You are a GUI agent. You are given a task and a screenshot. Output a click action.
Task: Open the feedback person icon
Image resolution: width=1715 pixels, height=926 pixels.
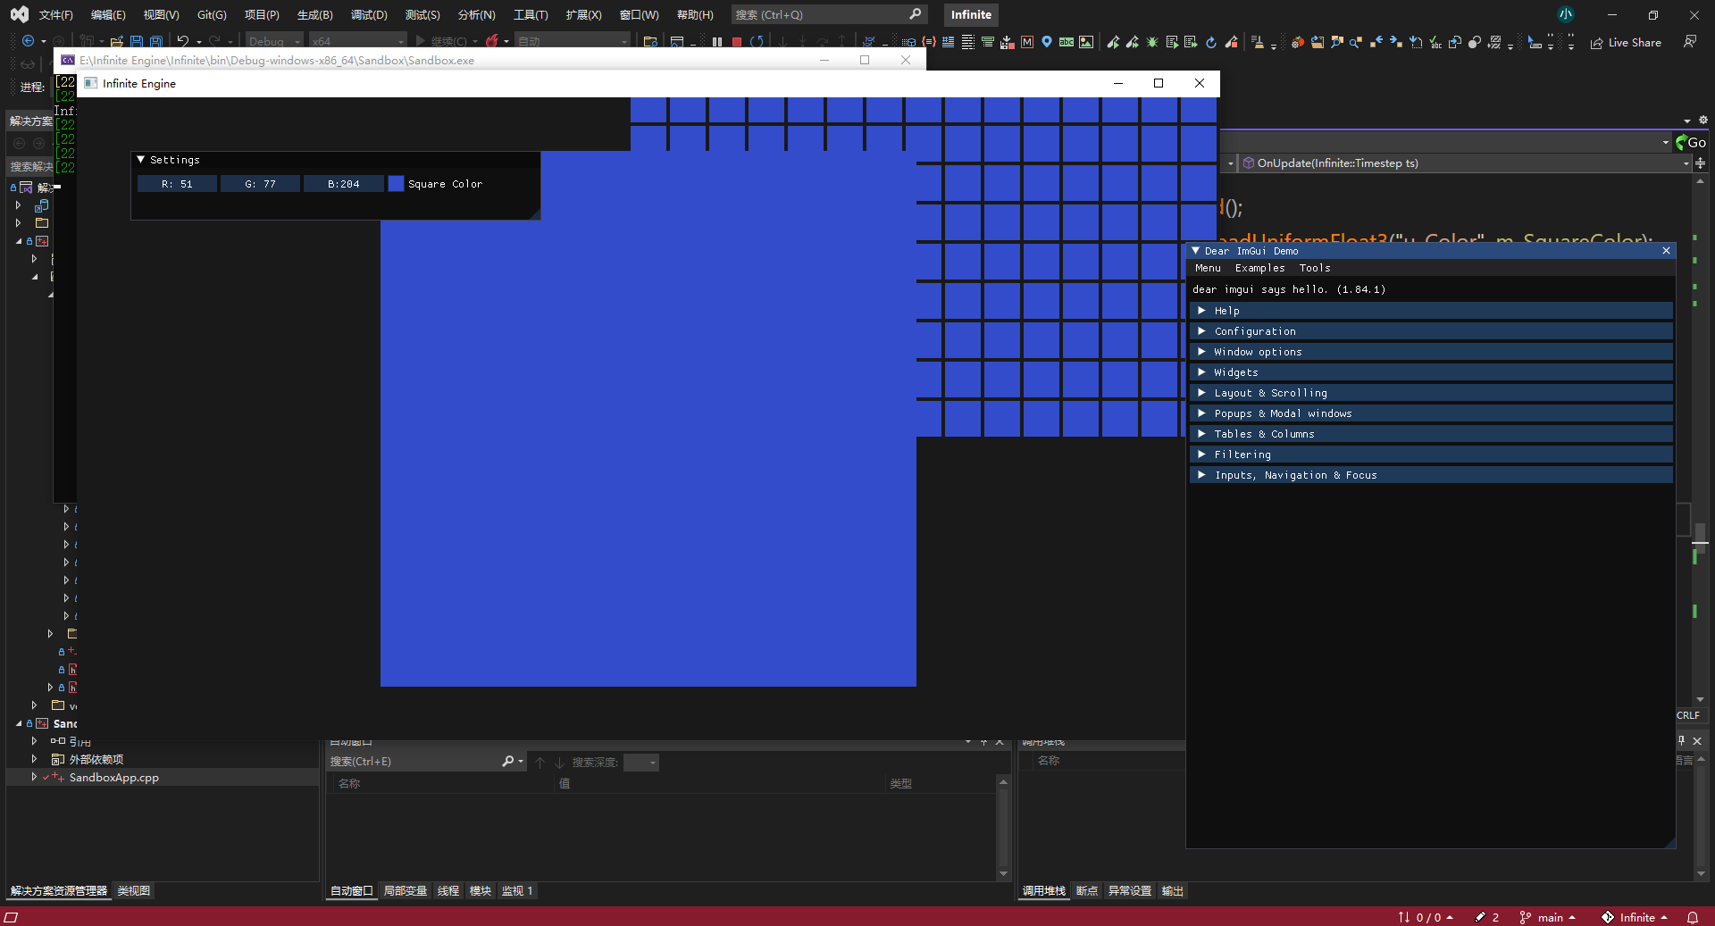[x=1690, y=42]
